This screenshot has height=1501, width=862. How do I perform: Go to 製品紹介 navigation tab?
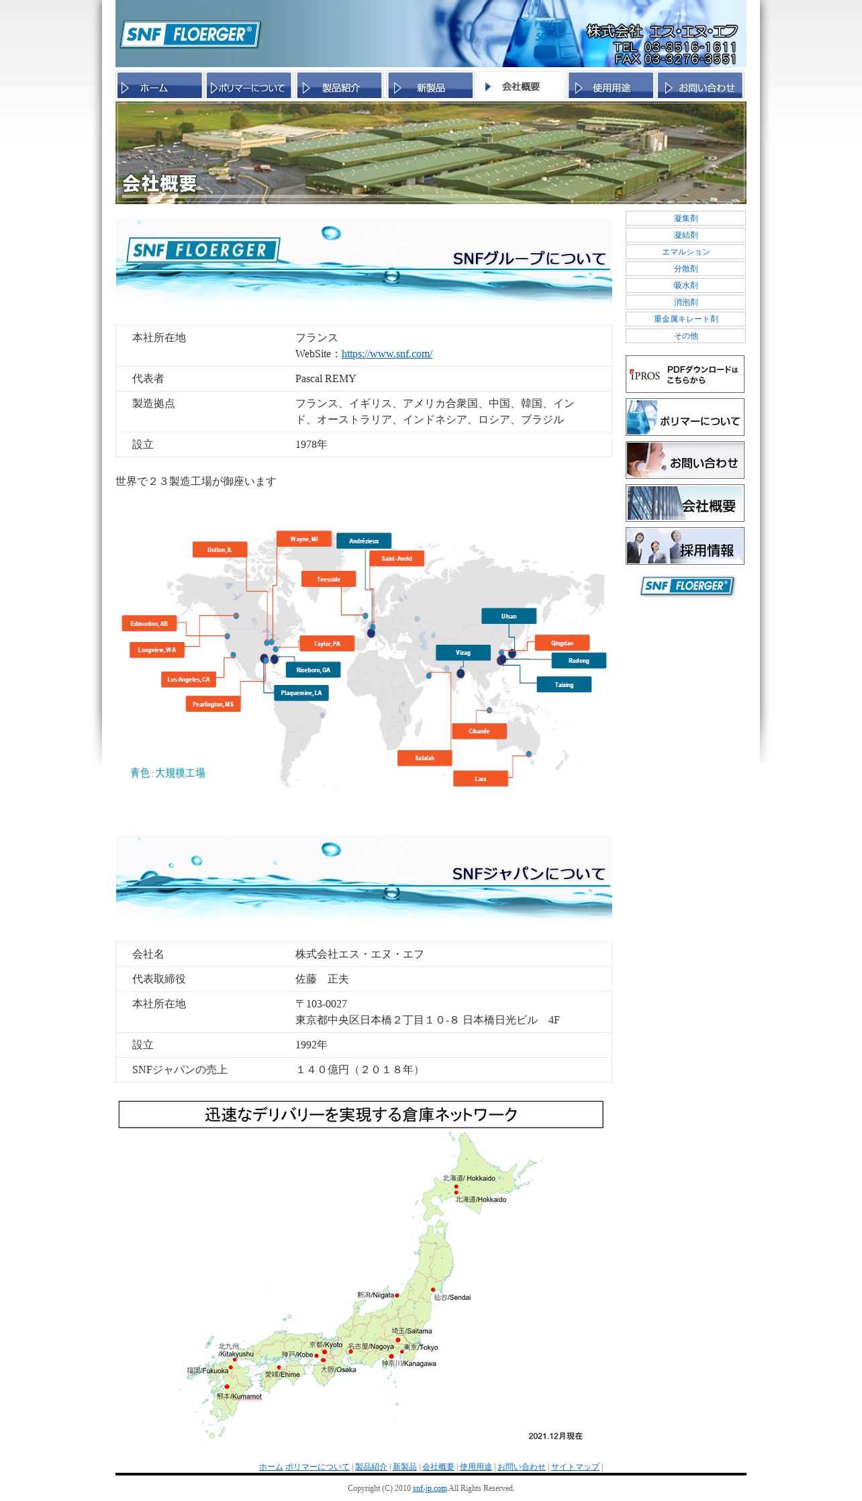[339, 86]
